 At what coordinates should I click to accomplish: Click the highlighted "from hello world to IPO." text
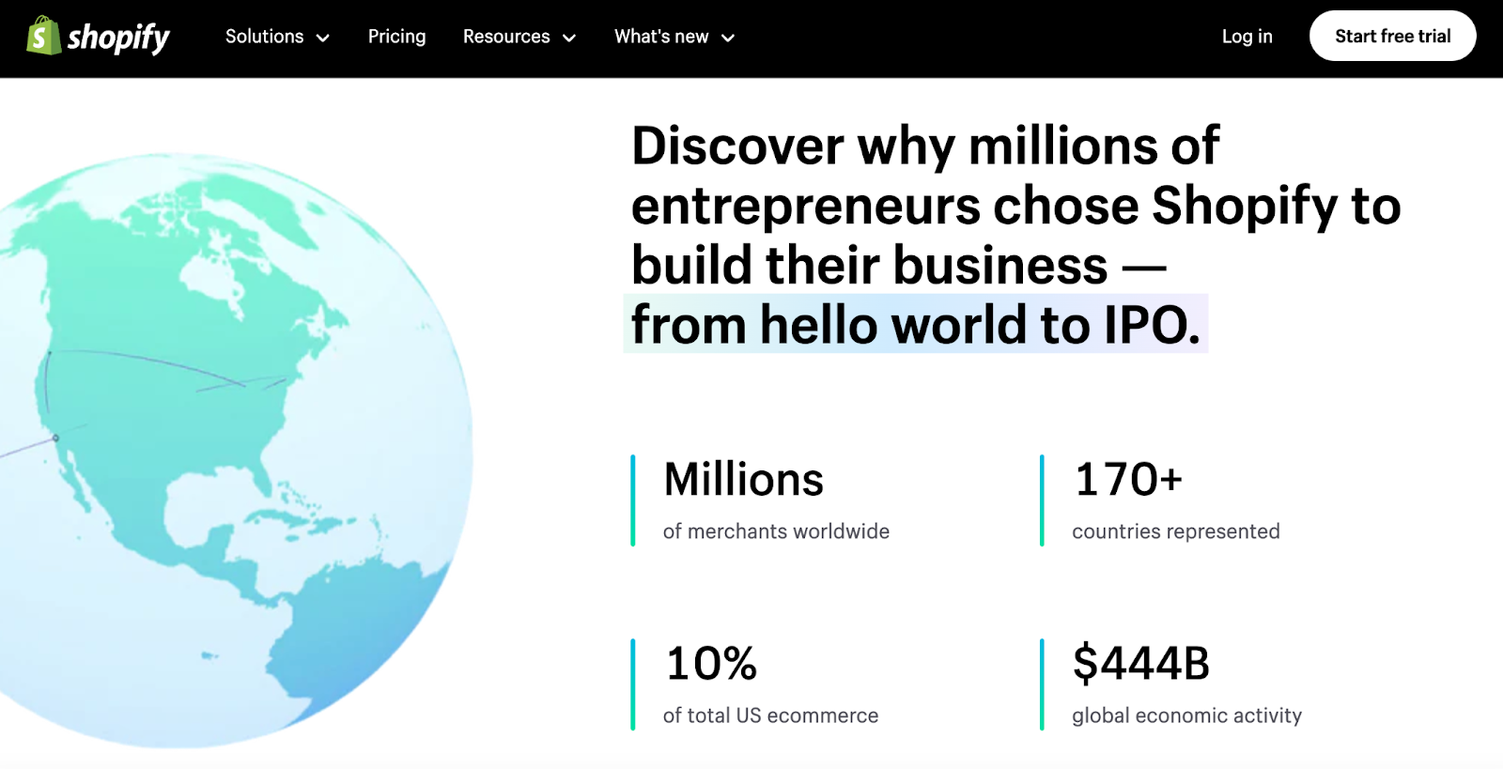point(915,325)
